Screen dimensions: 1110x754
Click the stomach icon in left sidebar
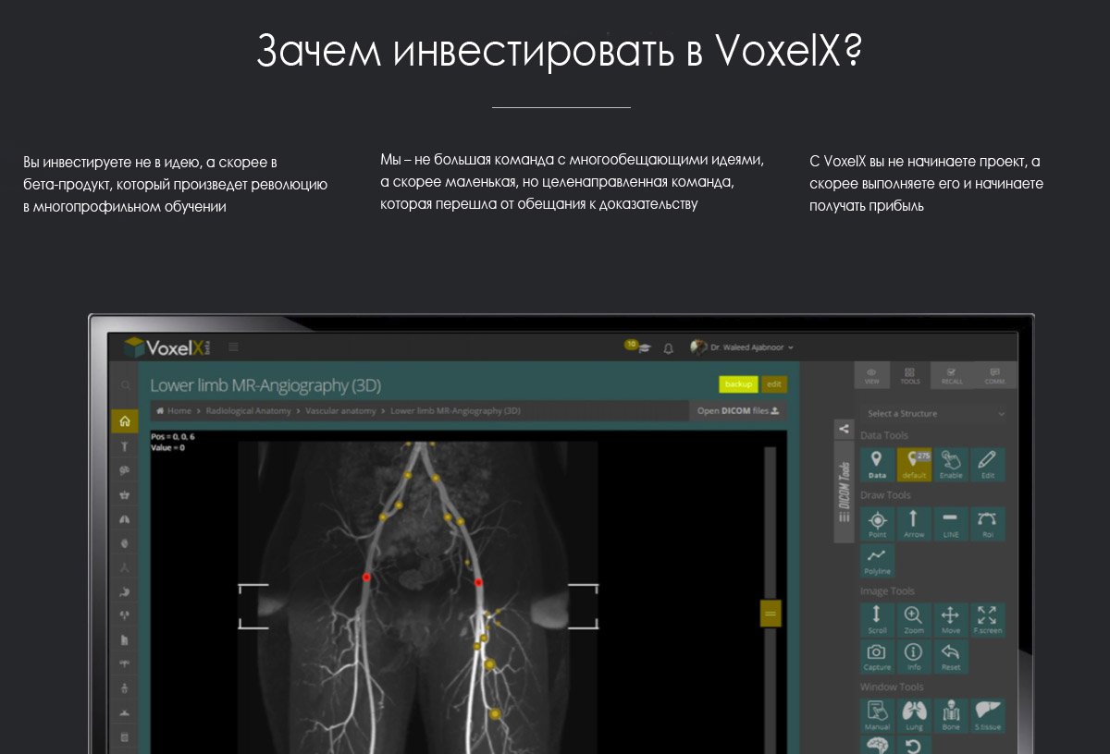click(x=124, y=590)
